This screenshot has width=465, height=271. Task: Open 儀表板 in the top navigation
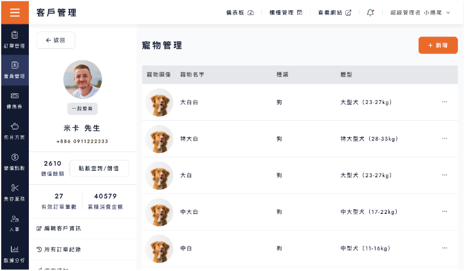[240, 12]
